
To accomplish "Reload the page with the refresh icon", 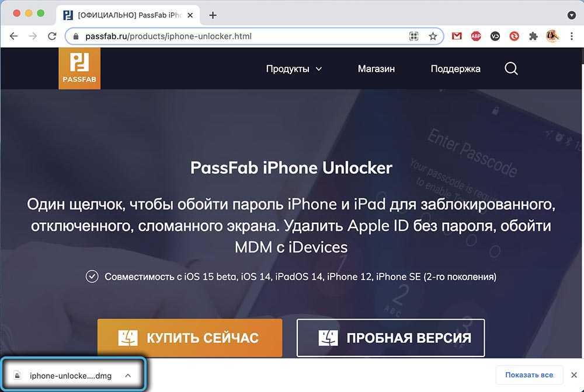I will pyautogui.click(x=52, y=36).
